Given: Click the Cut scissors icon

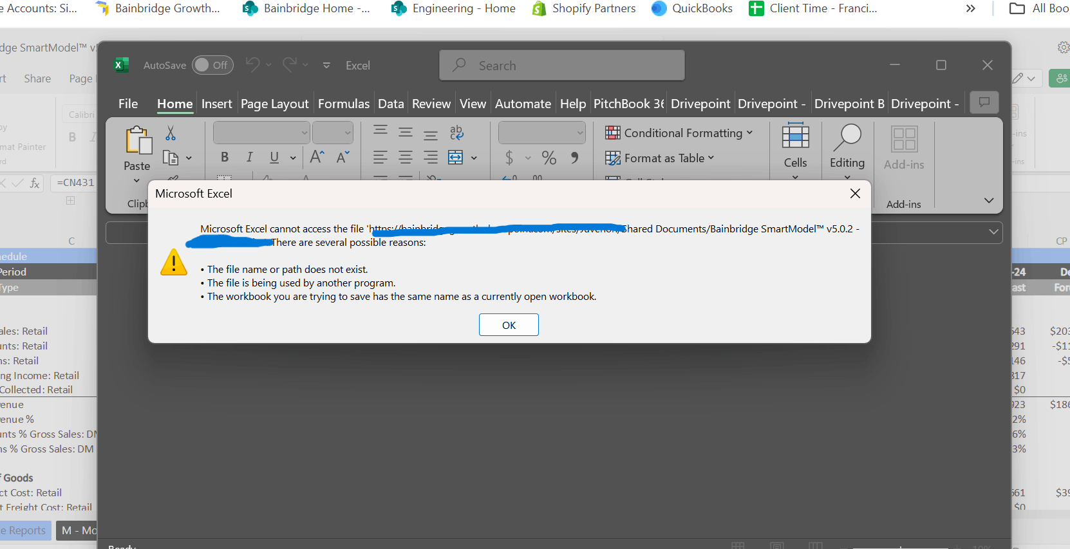Looking at the screenshot, I should click(171, 133).
